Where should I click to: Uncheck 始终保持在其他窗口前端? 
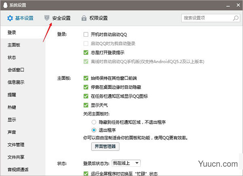tap(86, 78)
